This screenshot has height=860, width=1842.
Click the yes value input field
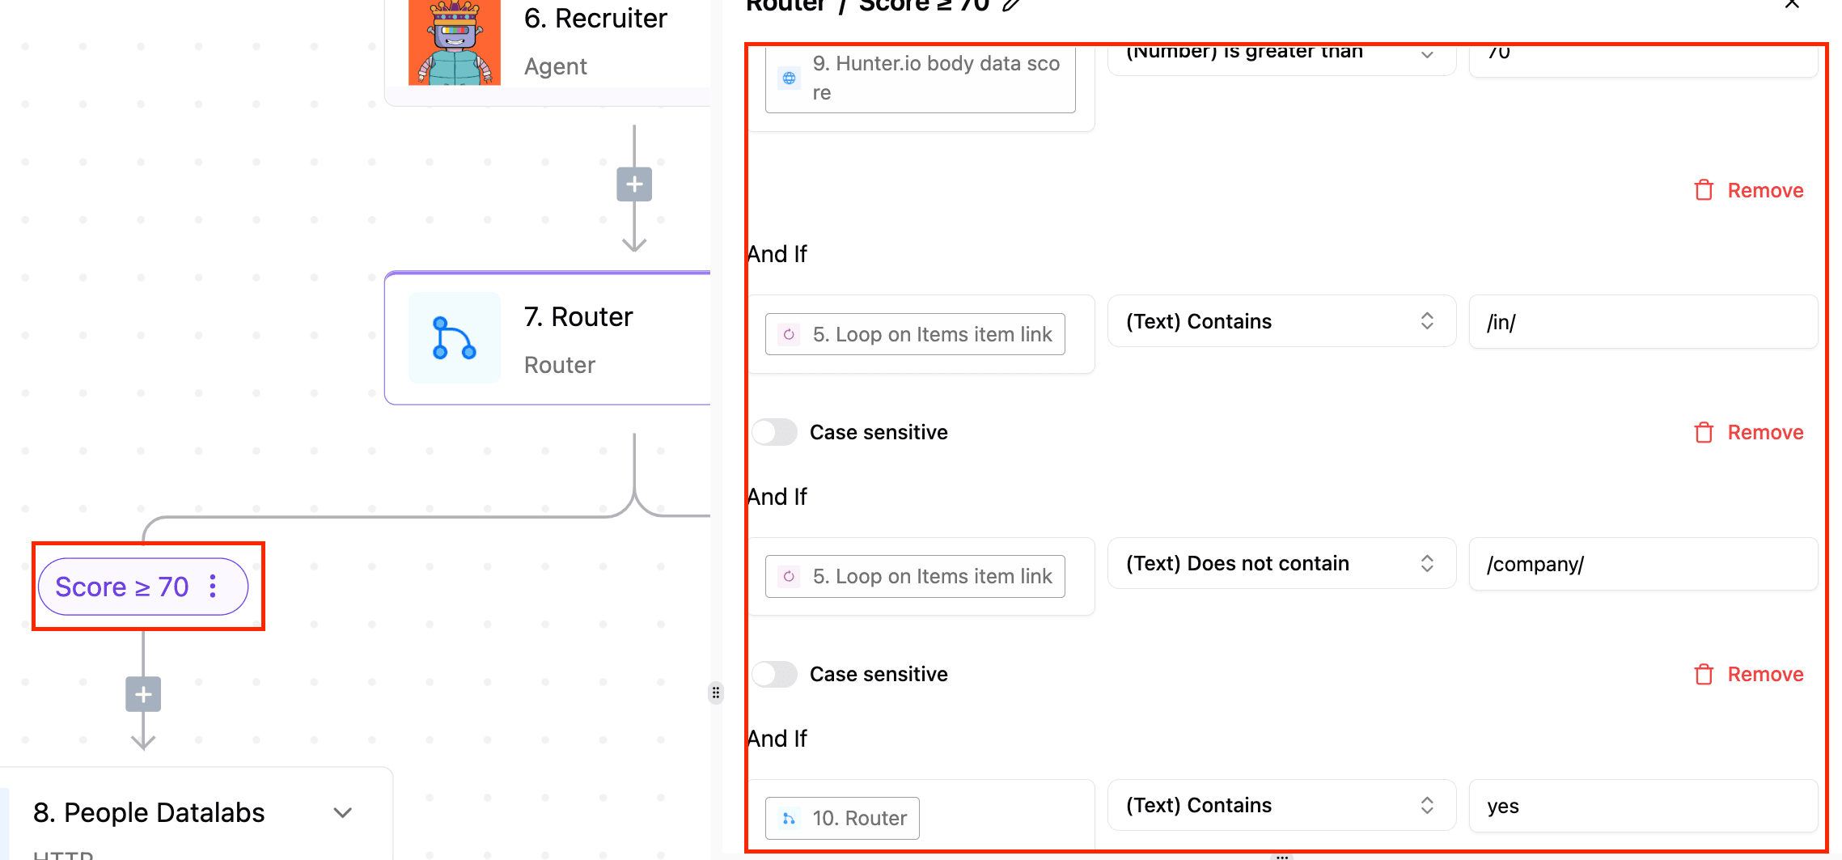click(1642, 806)
